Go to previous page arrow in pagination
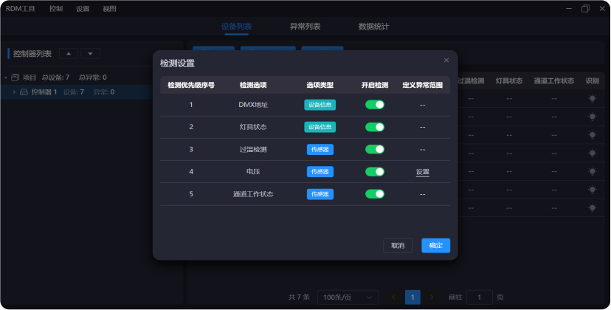 (393, 297)
